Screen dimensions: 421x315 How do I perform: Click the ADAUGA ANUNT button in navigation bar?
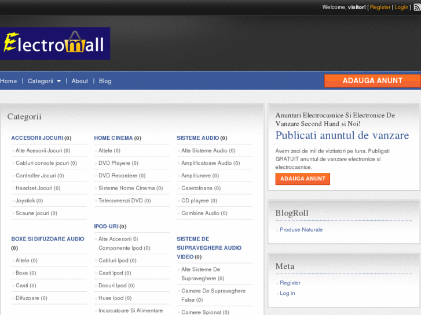coord(372,81)
